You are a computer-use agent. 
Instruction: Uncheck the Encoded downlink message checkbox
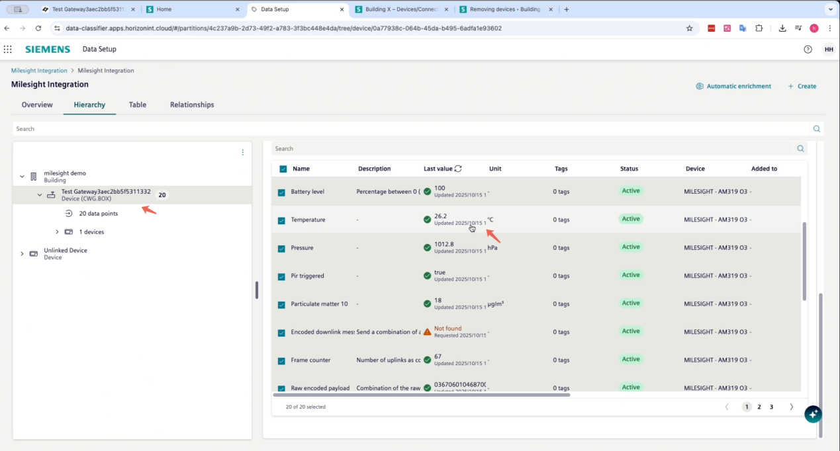click(281, 333)
